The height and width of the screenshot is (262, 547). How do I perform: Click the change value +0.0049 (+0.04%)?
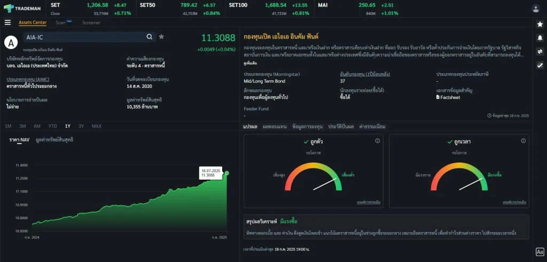[216, 49]
